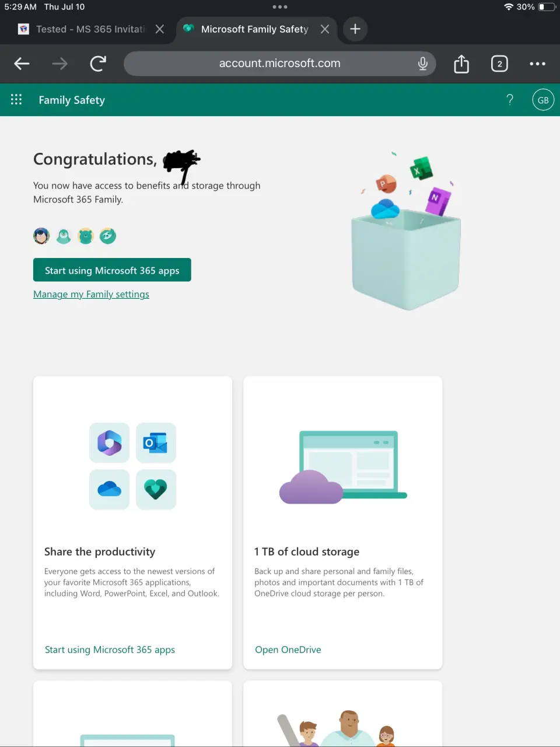This screenshot has height=747, width=560.
Task: Open the GB account profile menu
Action: [543, 100]
